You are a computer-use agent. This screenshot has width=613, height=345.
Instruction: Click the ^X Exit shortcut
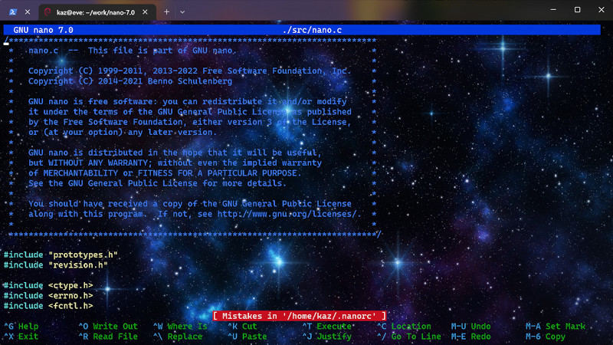point(21,337)
